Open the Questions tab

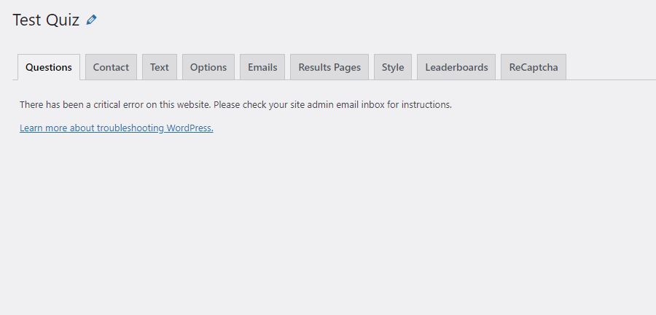pyautogui.click(x=49, y=67)
